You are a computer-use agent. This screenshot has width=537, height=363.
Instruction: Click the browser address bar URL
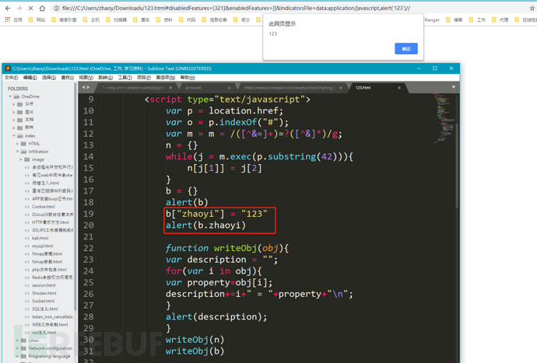click(x=236, y=9)
